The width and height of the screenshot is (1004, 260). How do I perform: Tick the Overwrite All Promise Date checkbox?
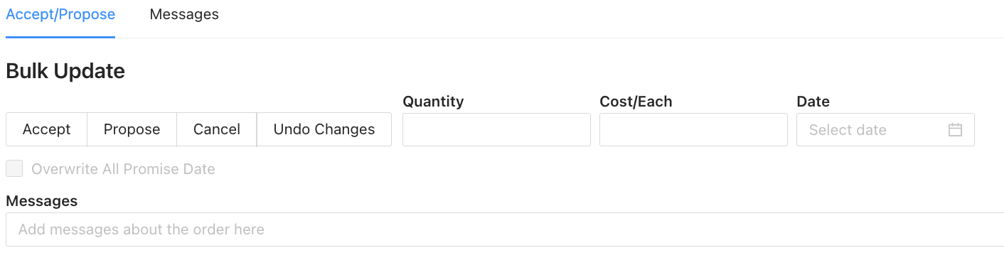pos(14,169)
